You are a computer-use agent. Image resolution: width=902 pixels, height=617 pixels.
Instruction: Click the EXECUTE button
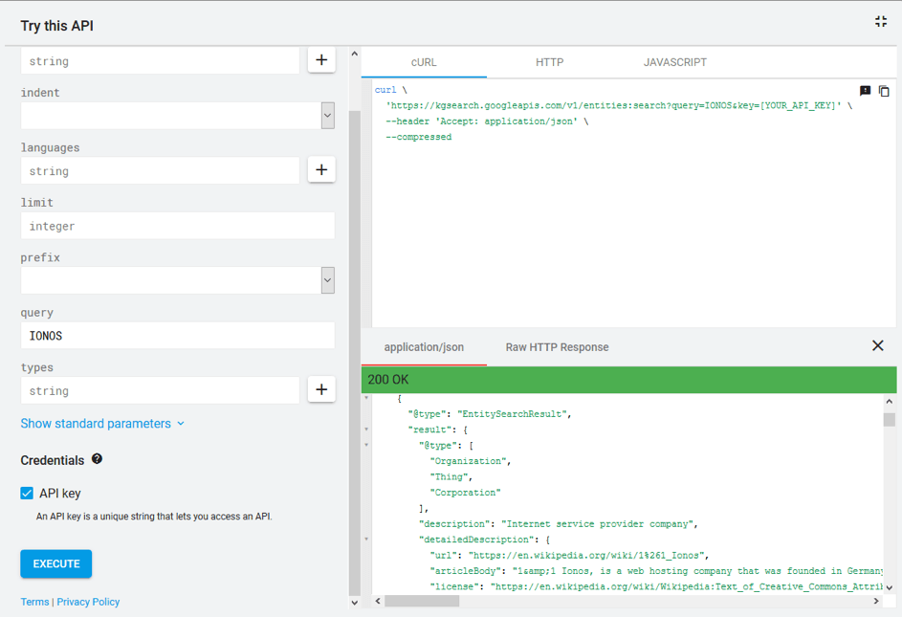(x=56, y=563)
